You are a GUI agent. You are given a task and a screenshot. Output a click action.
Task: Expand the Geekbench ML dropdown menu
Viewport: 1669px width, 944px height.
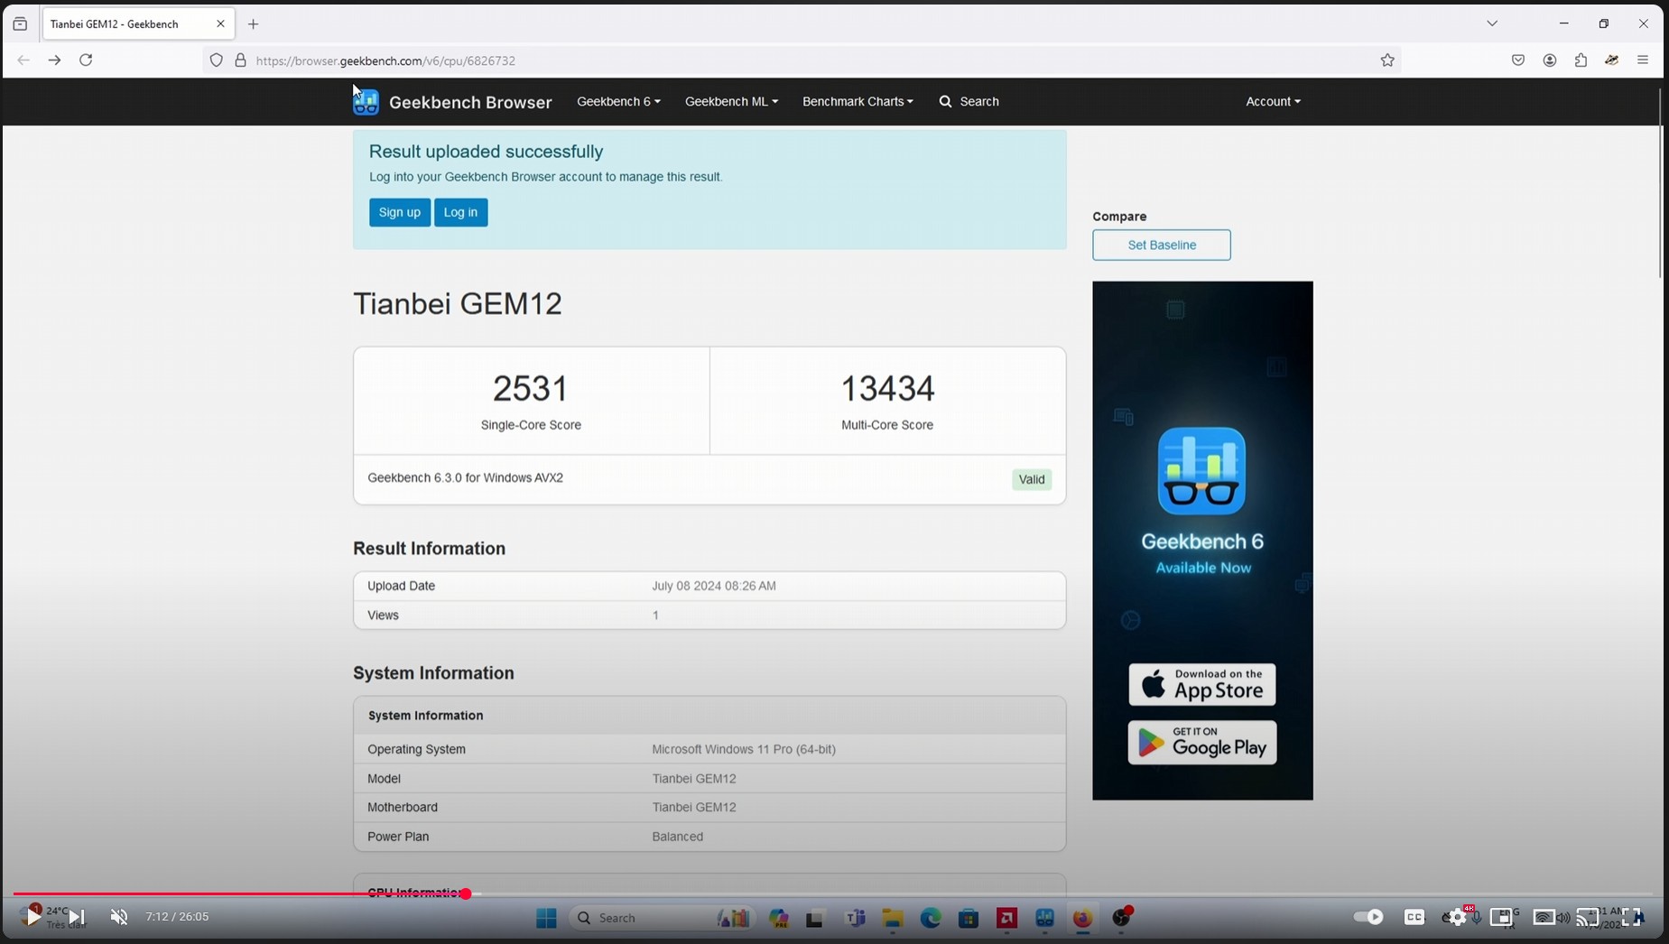click(x=731, y=102)
